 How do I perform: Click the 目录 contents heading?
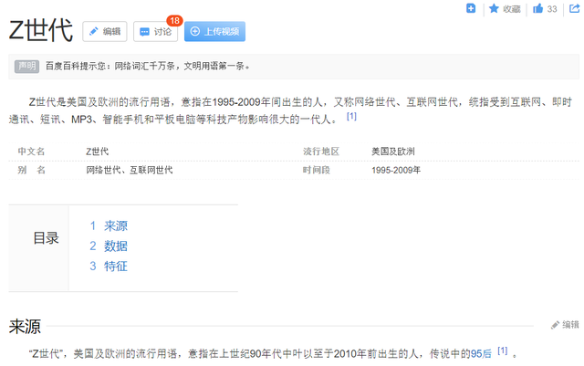tap(47, 238)
